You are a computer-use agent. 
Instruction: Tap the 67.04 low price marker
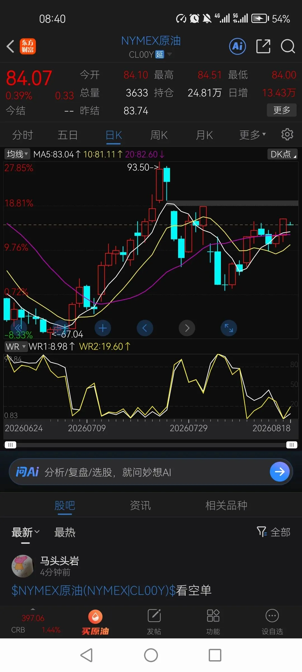pyautogui.click(x=67, y=334)
